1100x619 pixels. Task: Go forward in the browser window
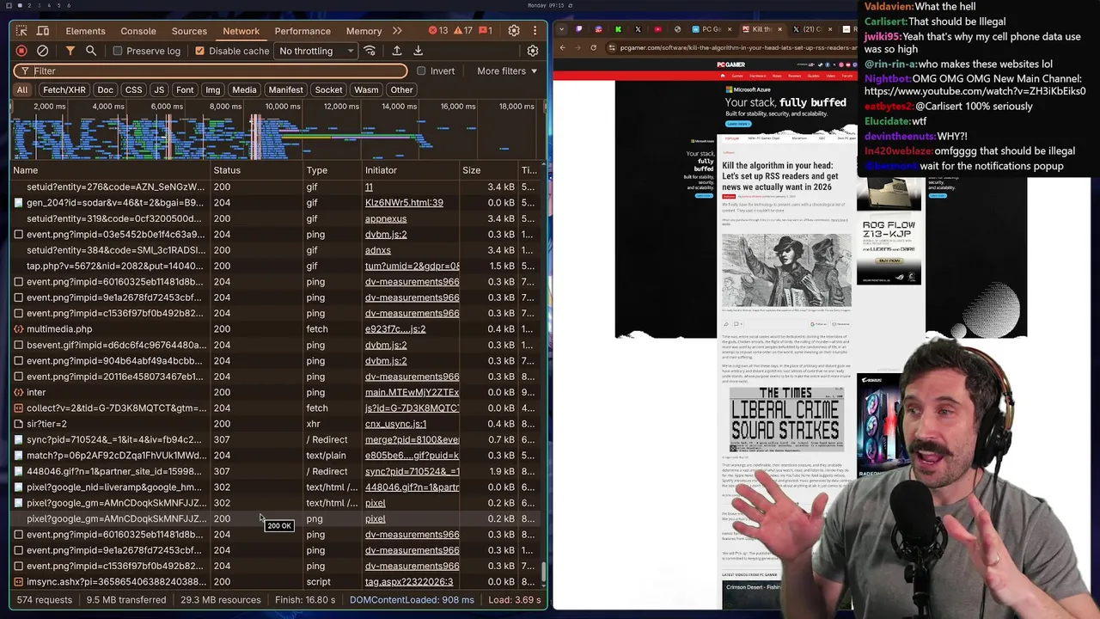[x=577, y=47]
